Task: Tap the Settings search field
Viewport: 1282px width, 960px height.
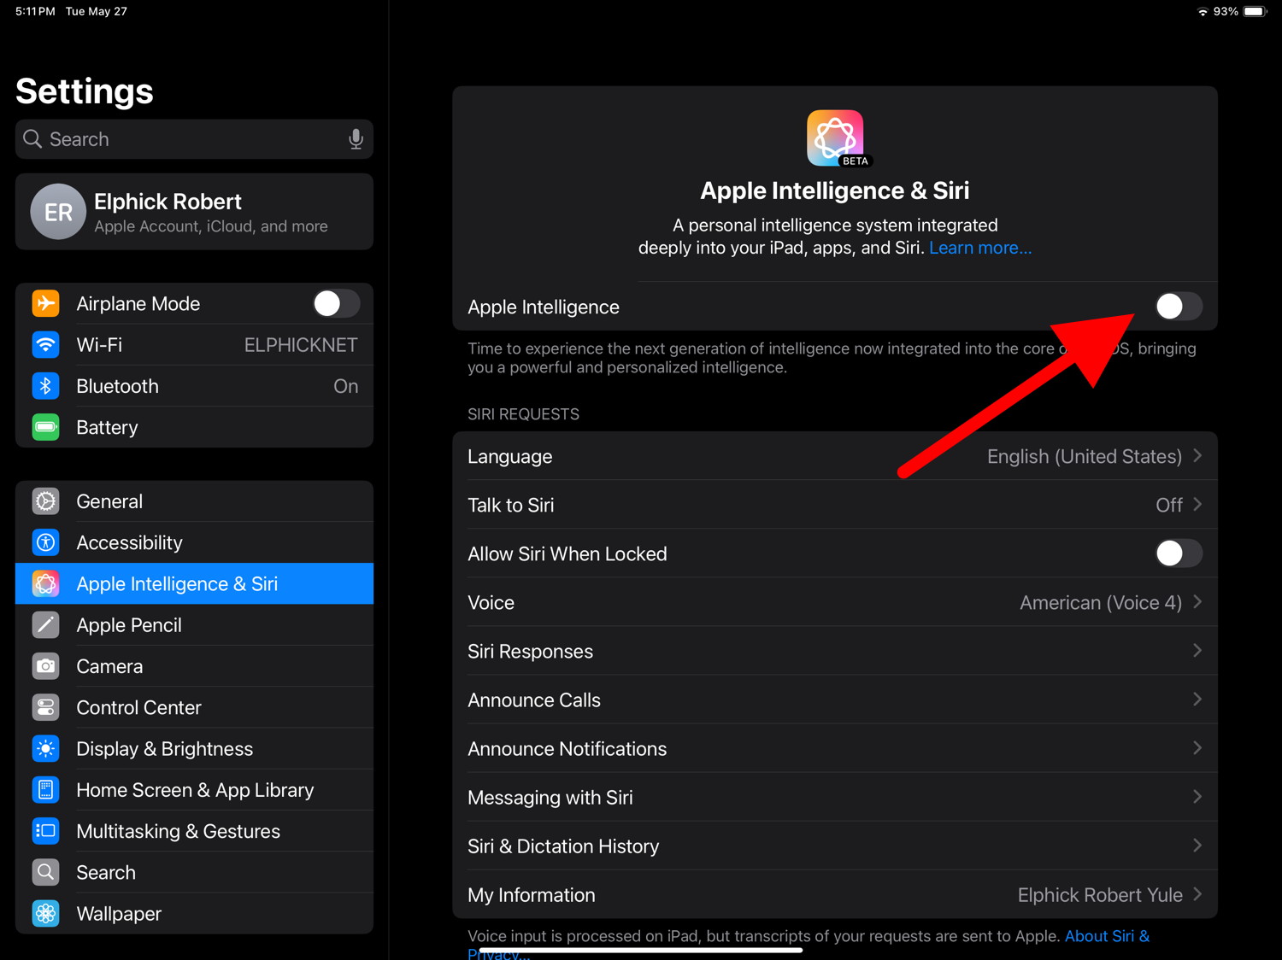Action: (x=188, y=139)
